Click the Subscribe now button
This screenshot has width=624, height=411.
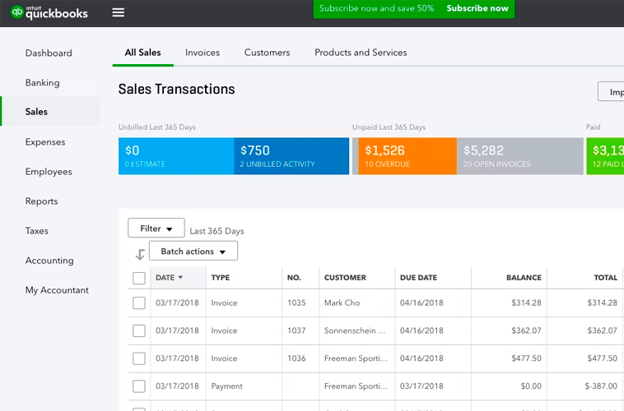(x=477, y=8)
